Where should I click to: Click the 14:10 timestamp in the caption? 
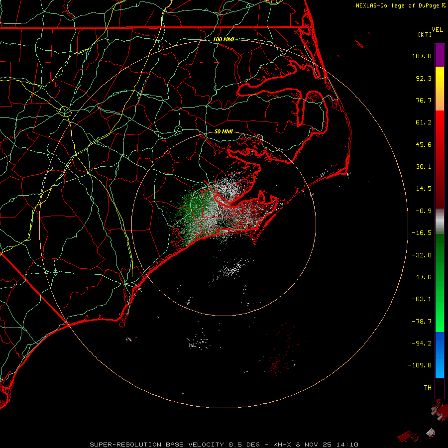pos(348,445)
